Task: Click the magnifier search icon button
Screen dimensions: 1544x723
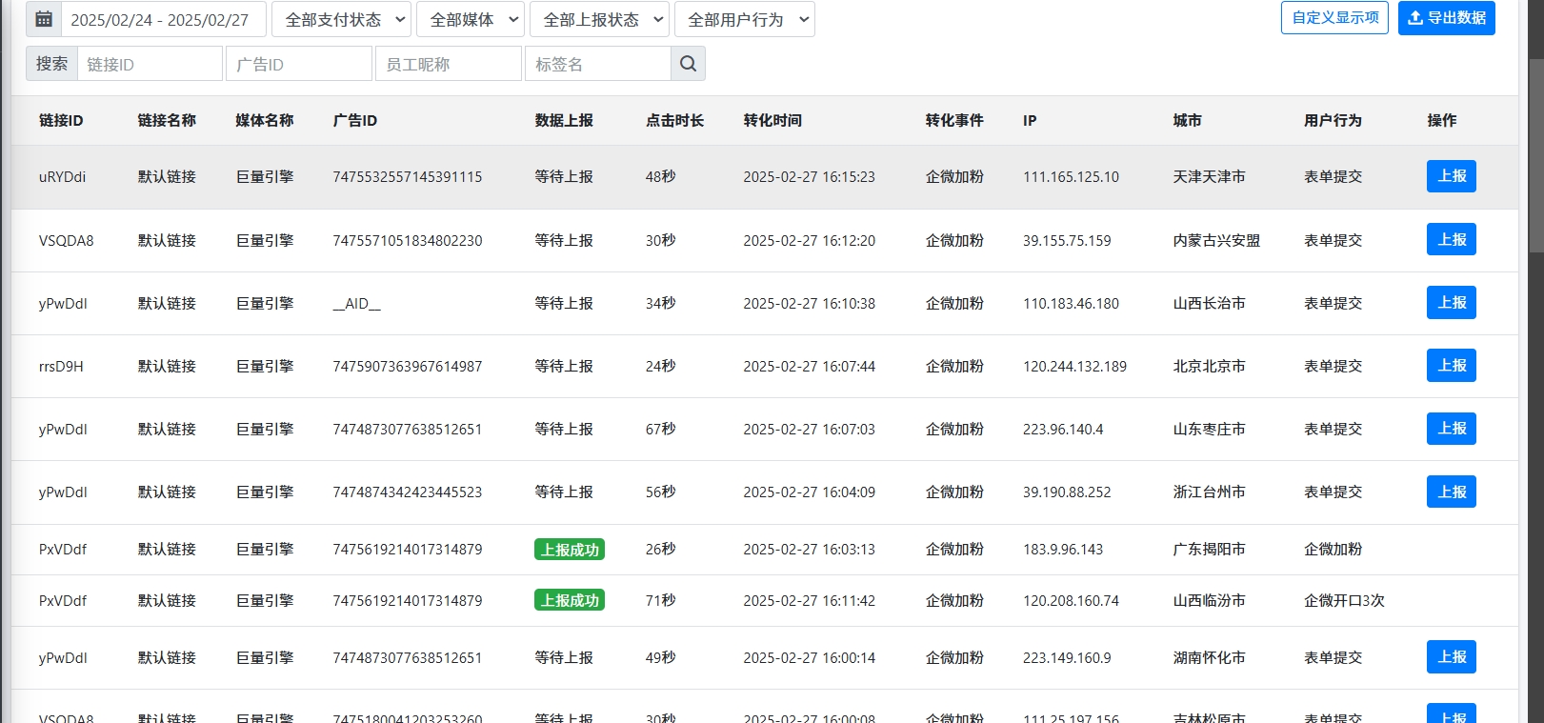Action: (688, 64)
